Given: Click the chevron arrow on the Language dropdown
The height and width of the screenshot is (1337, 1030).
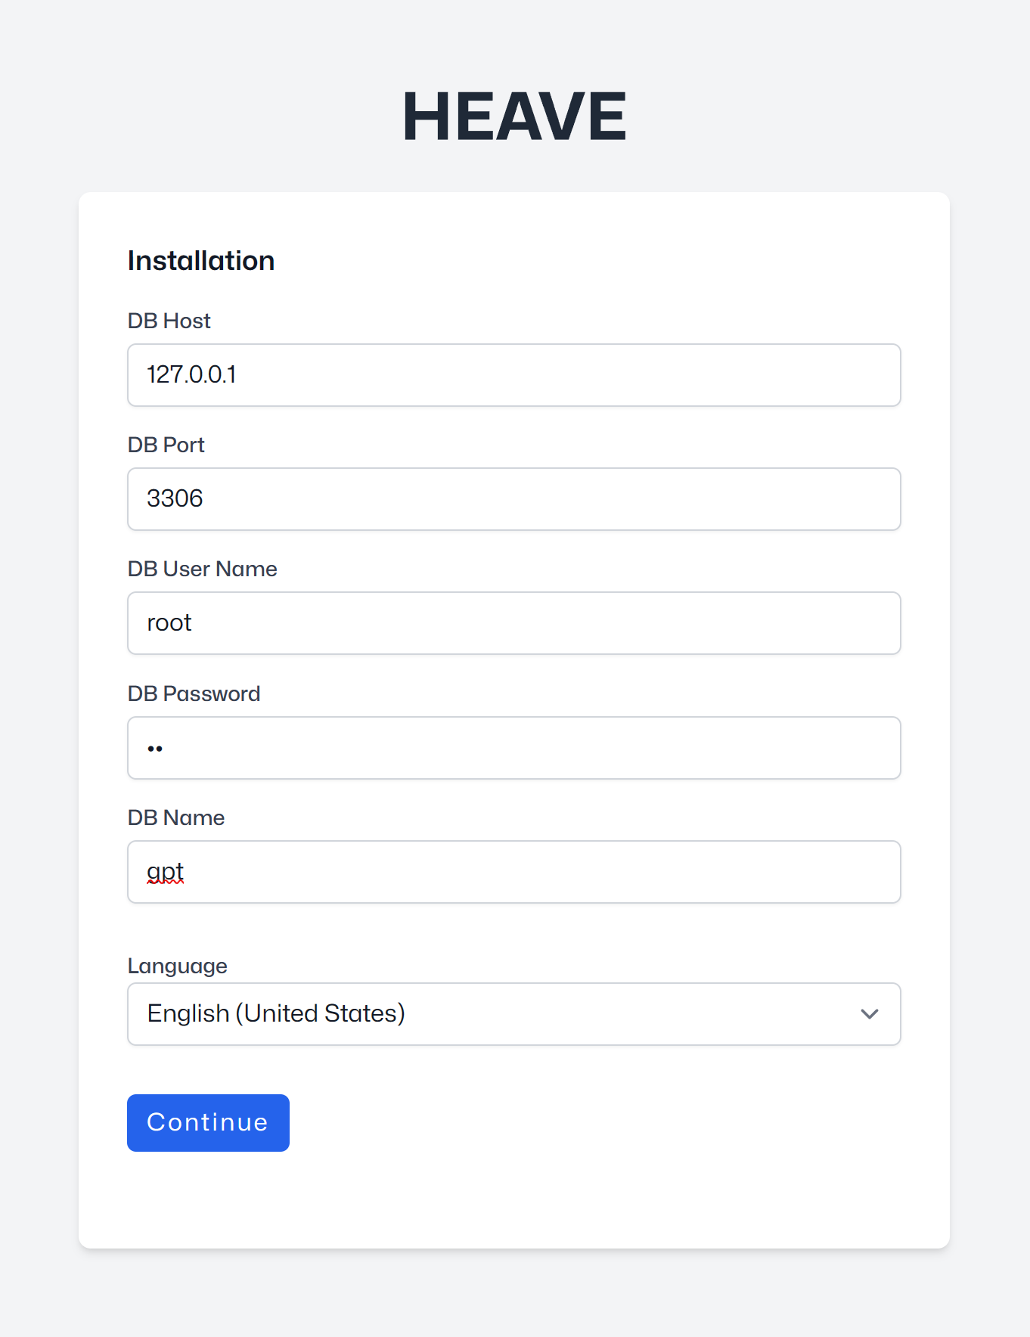Looking at the screenshot, I should point(869,1014).
